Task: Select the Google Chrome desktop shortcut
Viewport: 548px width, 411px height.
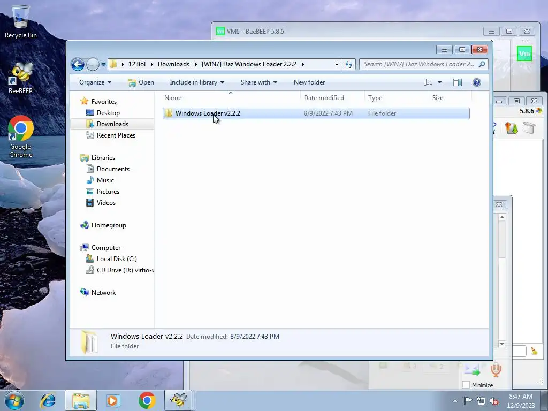Action: [x=21, y=136]
